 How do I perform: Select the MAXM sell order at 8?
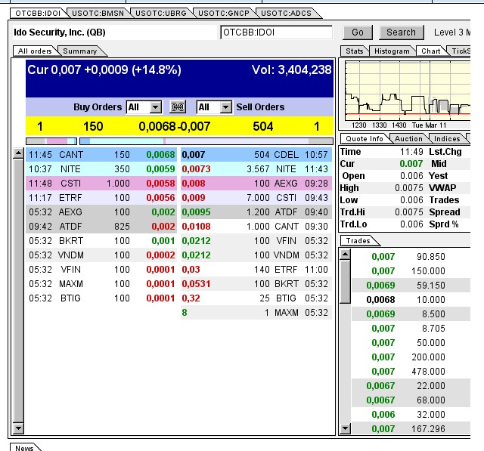click(256, 313)
